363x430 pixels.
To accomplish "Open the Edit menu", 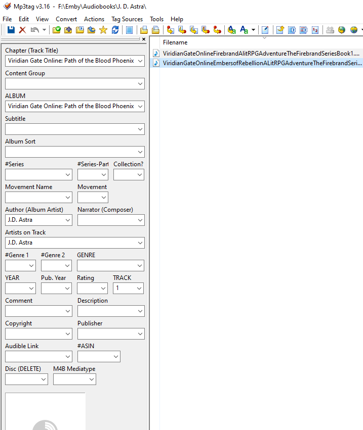I will tap(24, 19).
